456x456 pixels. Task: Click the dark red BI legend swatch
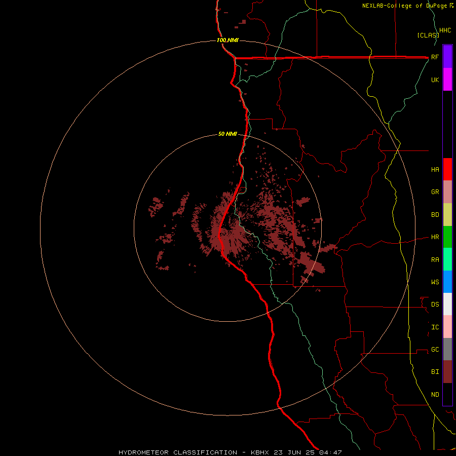[x=447, y=372]
